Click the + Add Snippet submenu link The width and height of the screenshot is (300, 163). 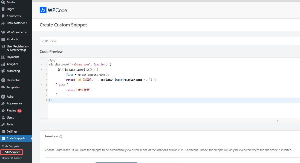12,152
